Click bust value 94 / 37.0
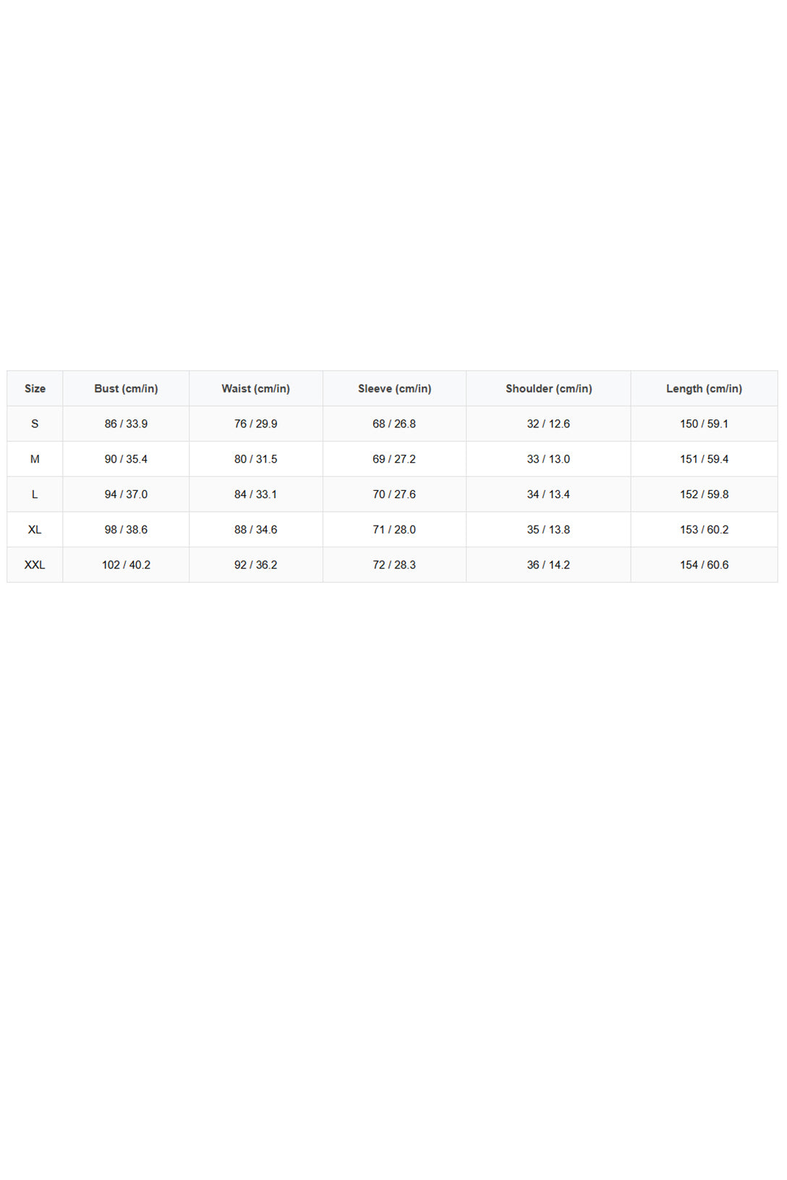The image size is (787, 1180). coord(126,495)
